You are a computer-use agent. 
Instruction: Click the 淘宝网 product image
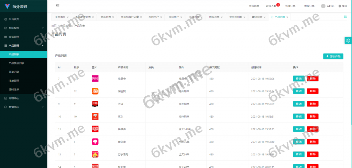point(95,91)
